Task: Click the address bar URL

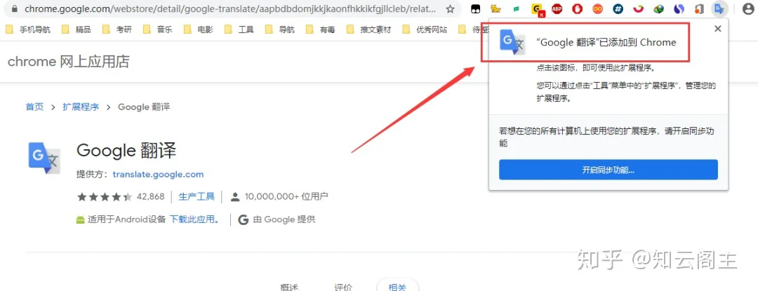Action: pos(230,8)
